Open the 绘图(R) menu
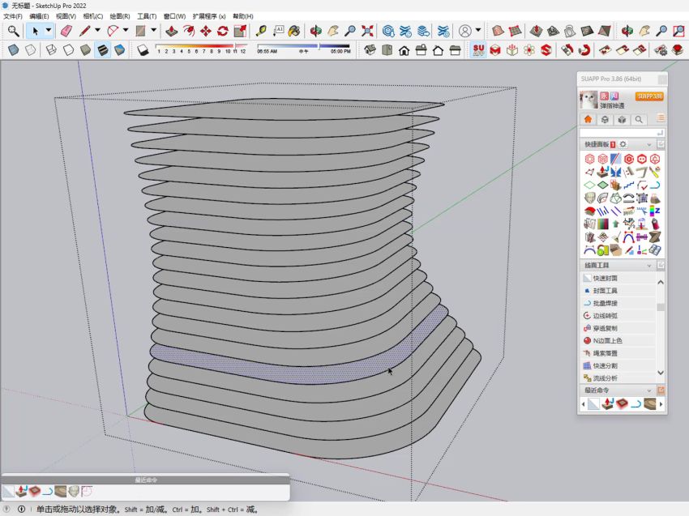This screenshot has width=689, height=516. [120, 16]
